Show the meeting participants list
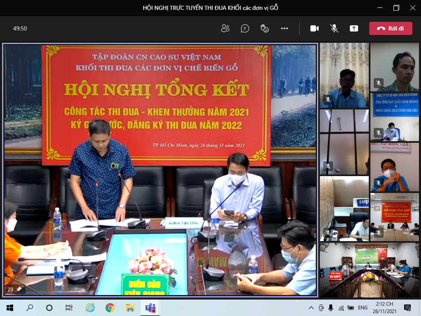The width and height of the screenshot is (421, 316). click(225, 28)
